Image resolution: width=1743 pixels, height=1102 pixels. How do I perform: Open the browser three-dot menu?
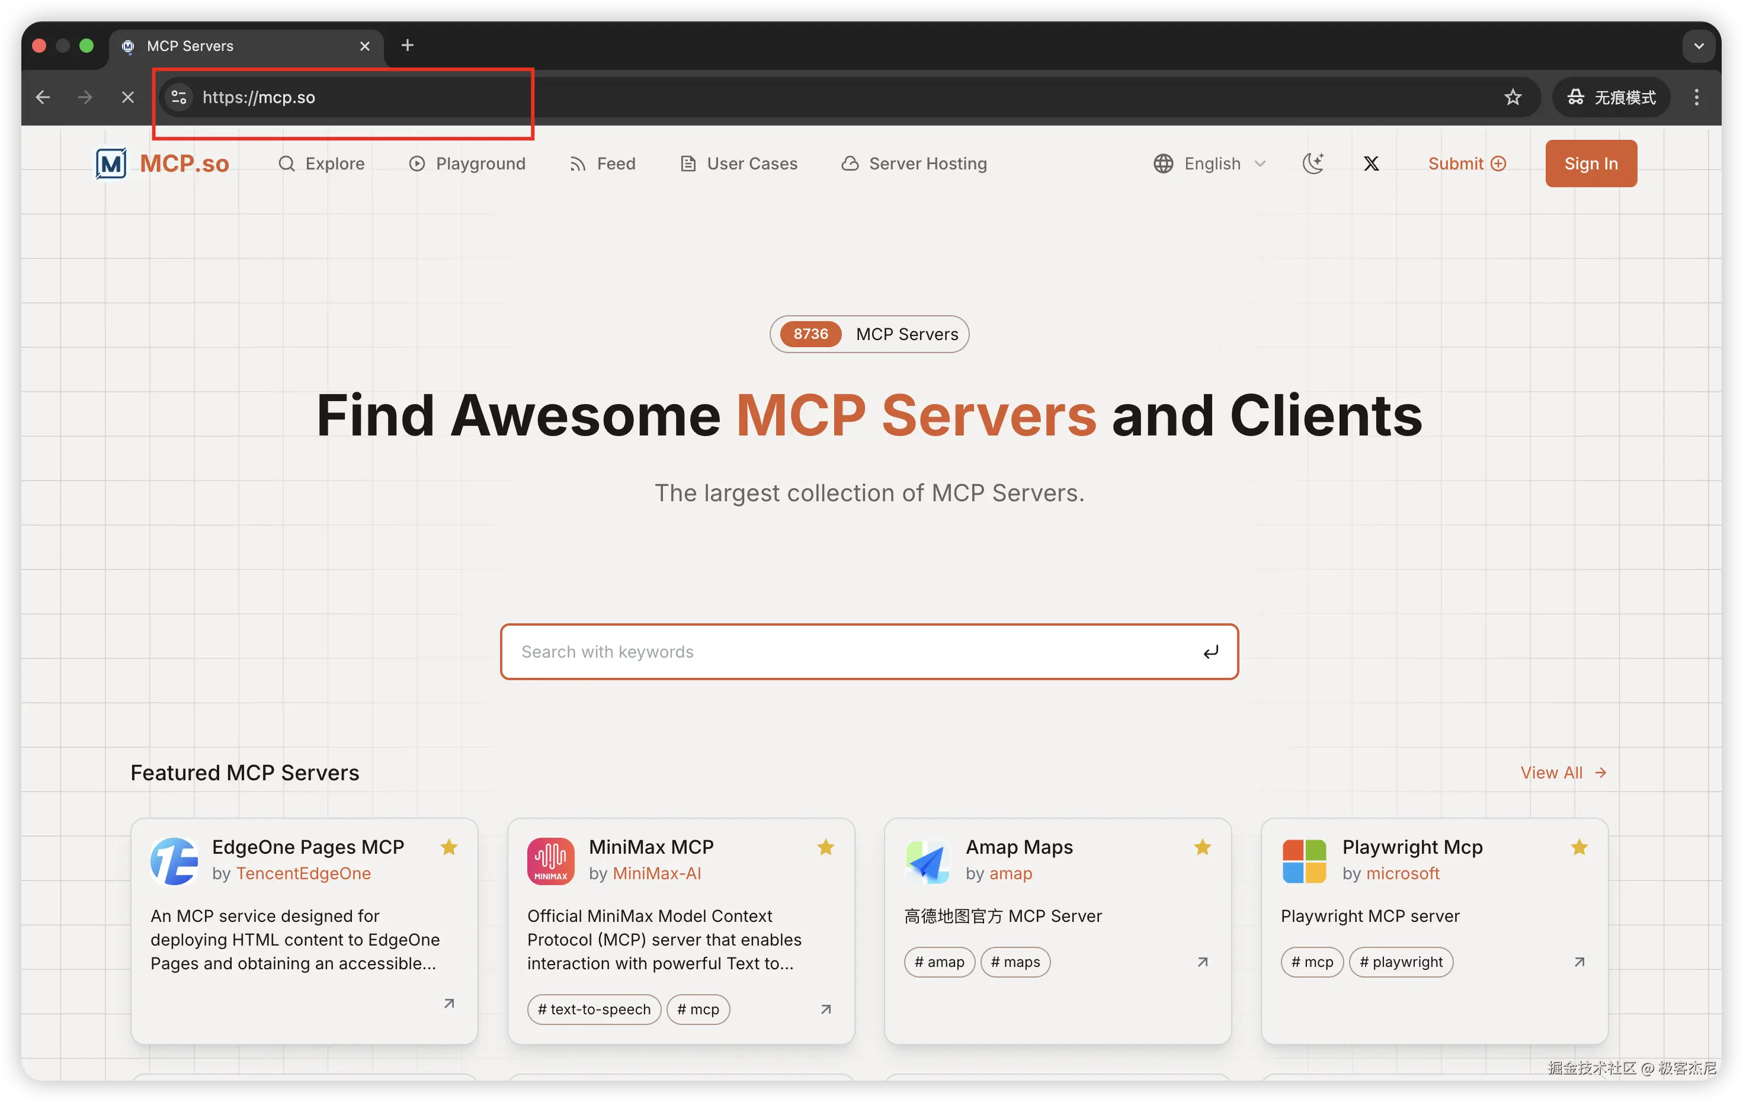[1696, 97]
